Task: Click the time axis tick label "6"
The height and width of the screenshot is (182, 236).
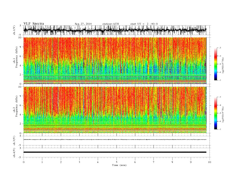Action: coord(135,162)
